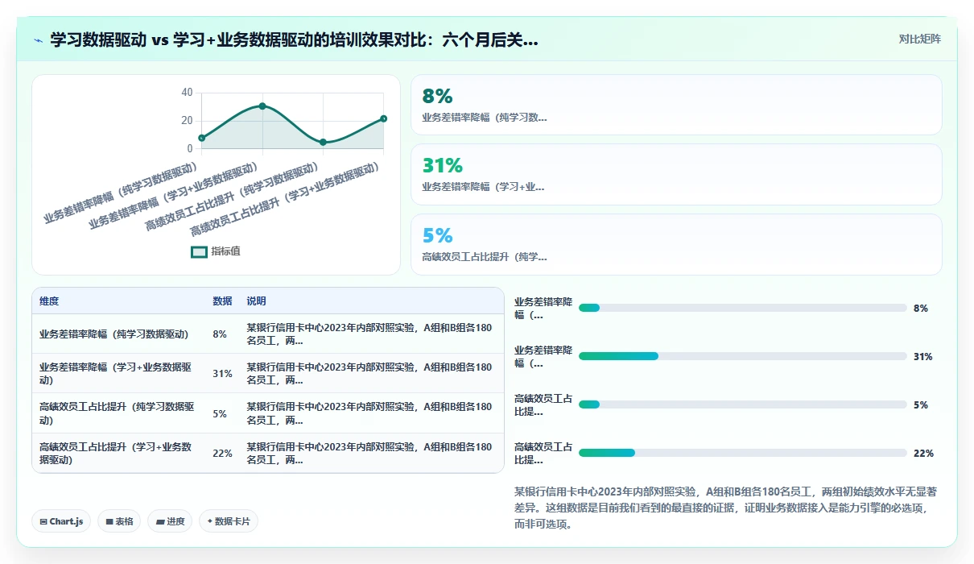Screen dimensions: 974x564
Task: Click the 数据卡片 chip sparkle icon
Action: pyautogui.click(x=210, y=521)
